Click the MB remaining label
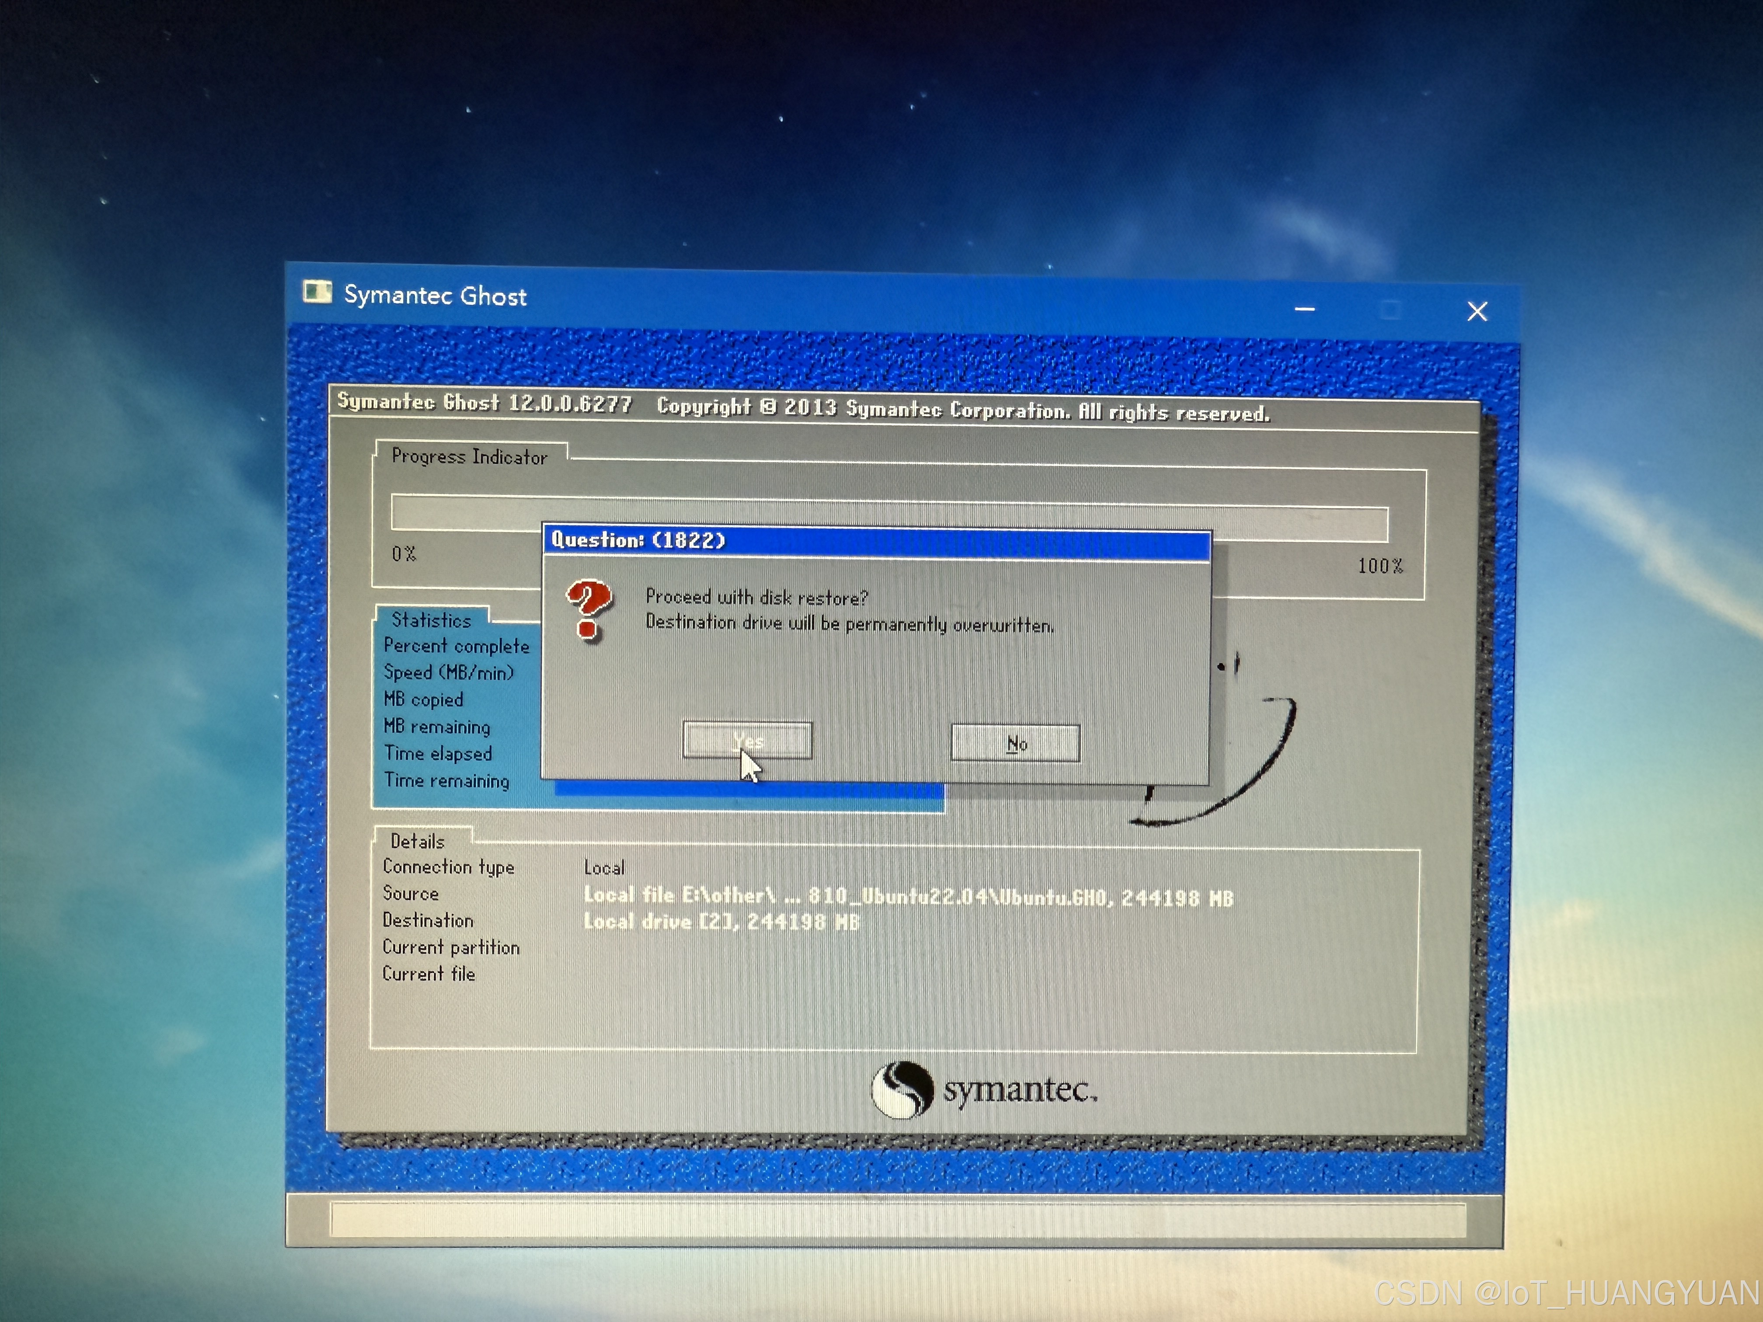Viewport: 1763px width, 1322px height. click(x=437, y=727)
